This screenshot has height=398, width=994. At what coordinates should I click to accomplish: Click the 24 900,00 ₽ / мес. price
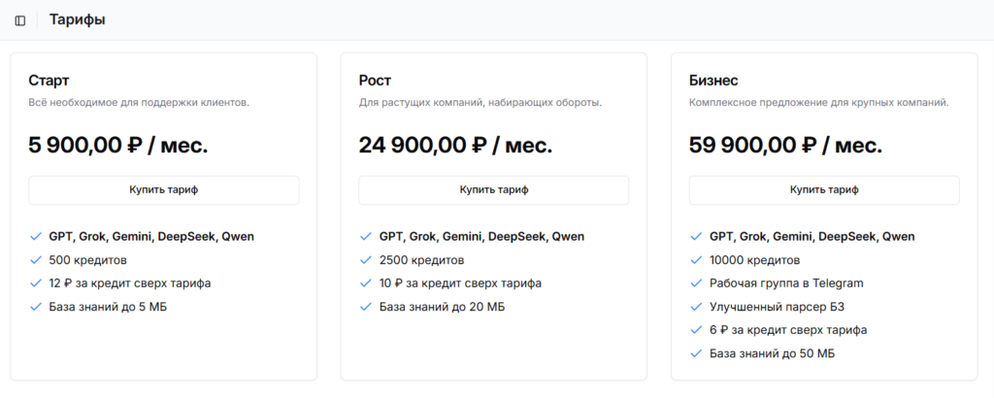456,146
